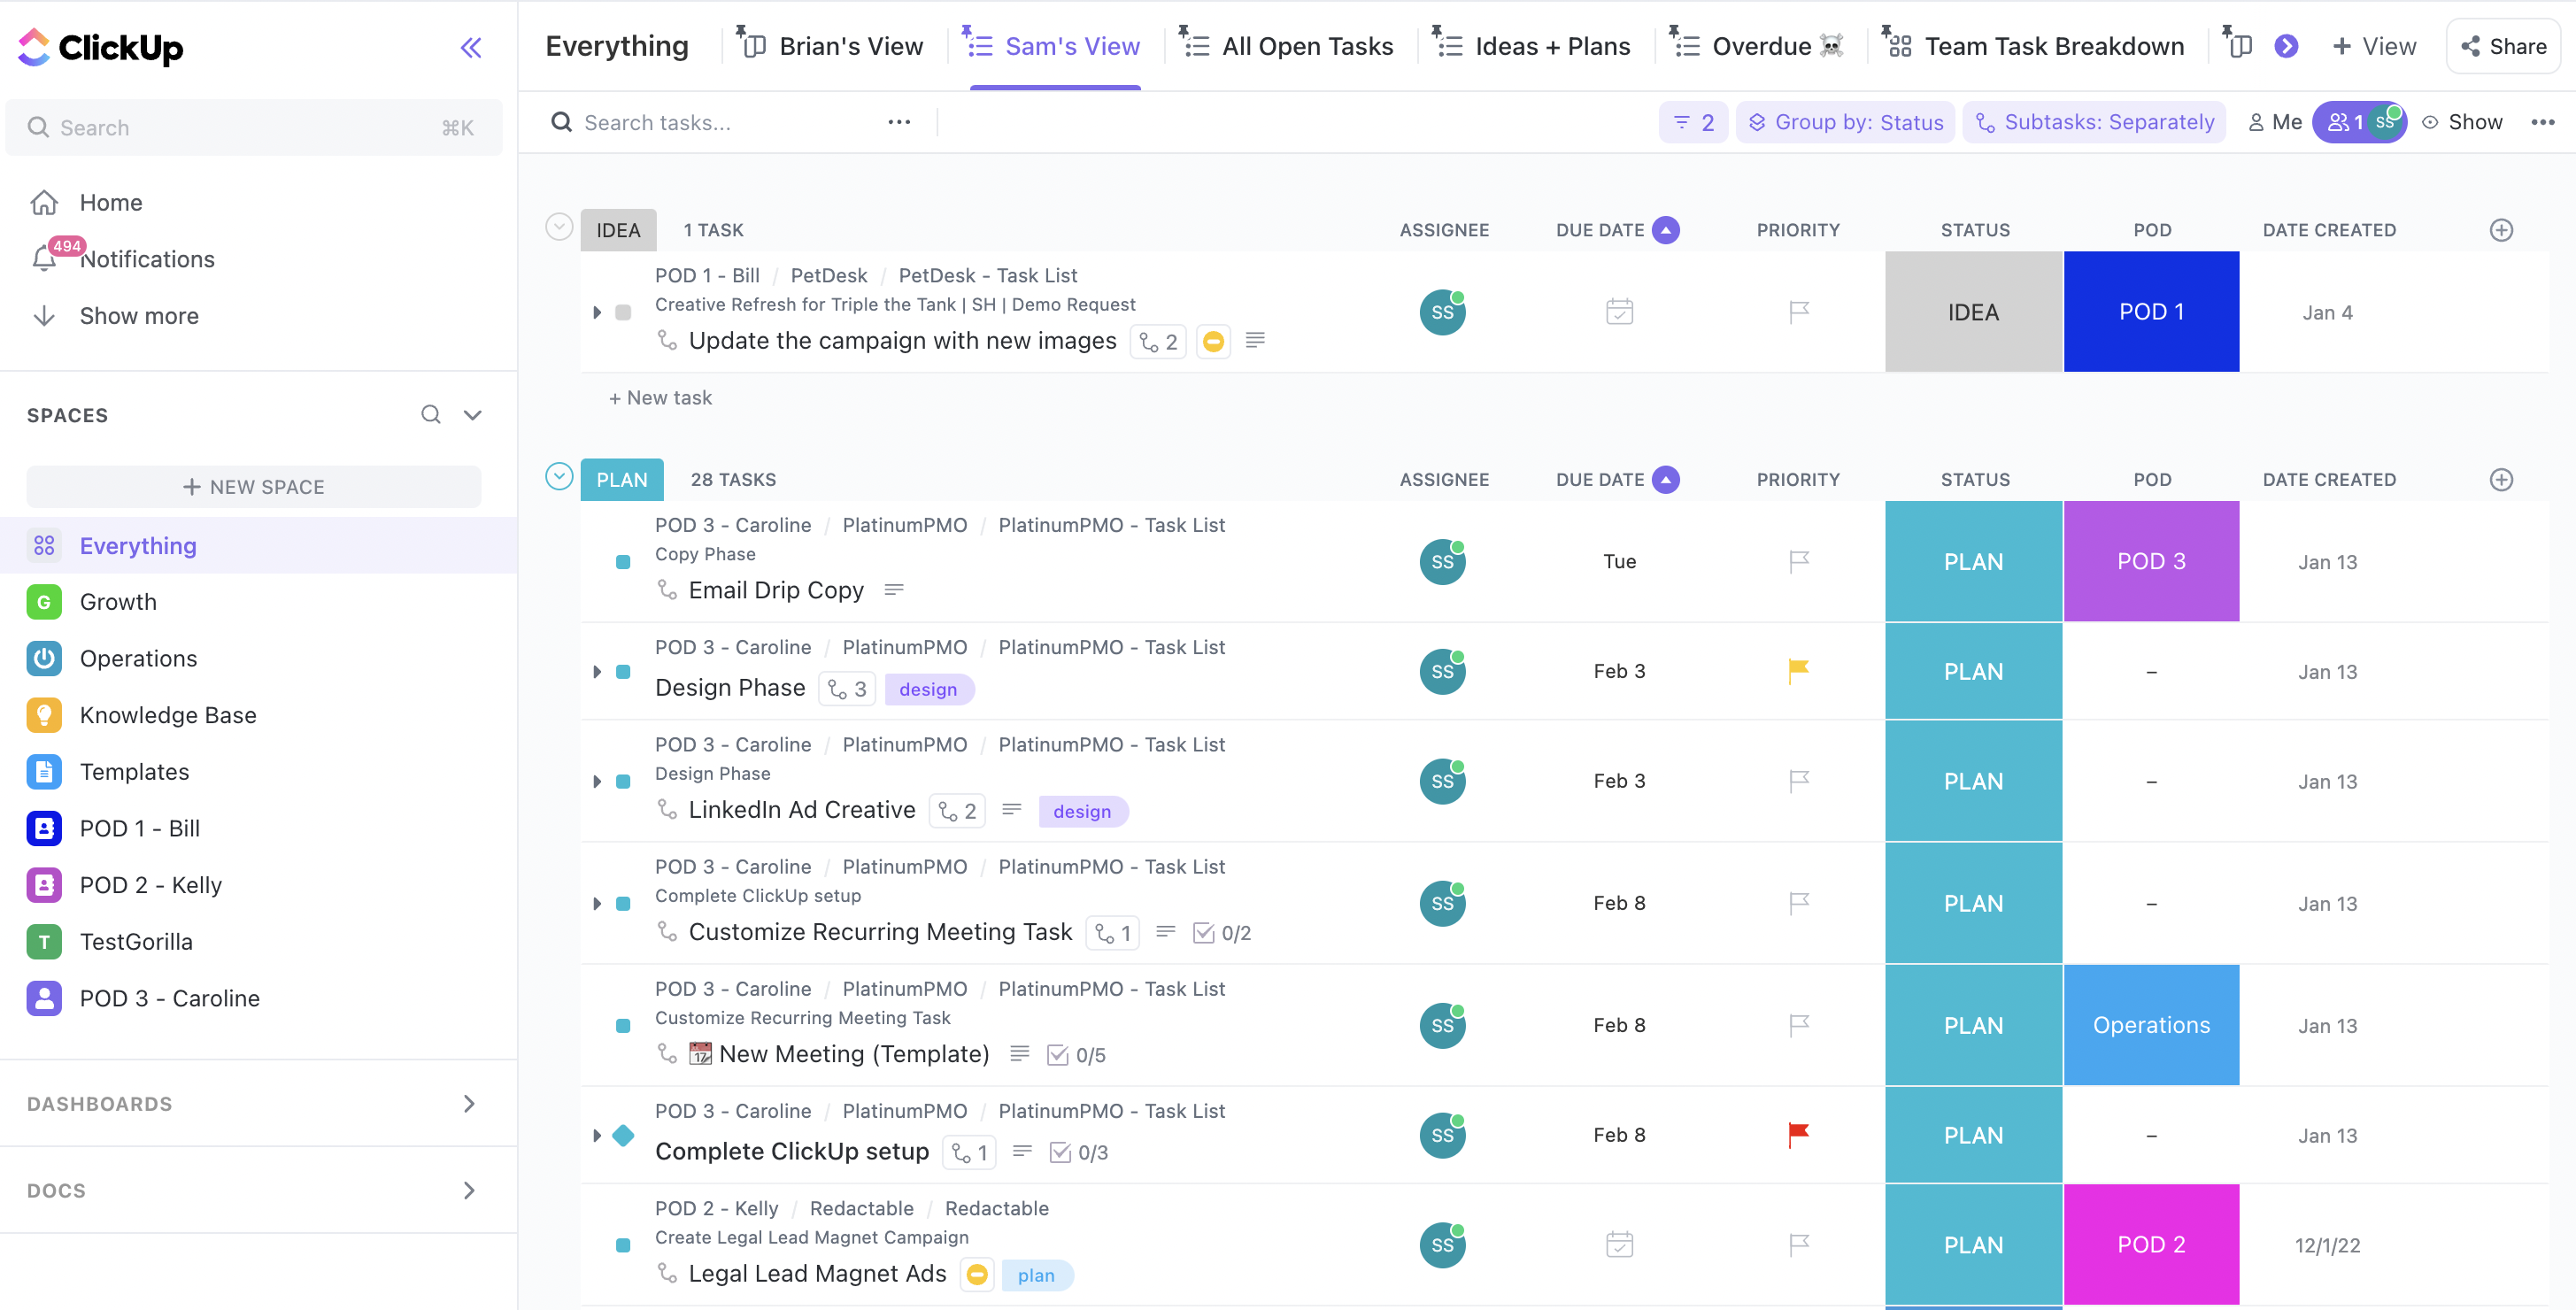Expand subtasks of Update the campaign task

[x=597, y=312]
